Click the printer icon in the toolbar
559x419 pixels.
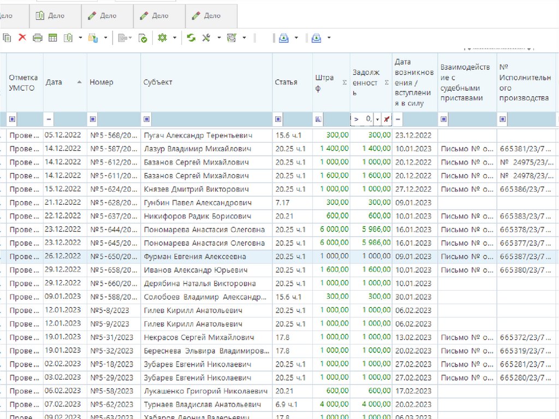coord(38,38)
